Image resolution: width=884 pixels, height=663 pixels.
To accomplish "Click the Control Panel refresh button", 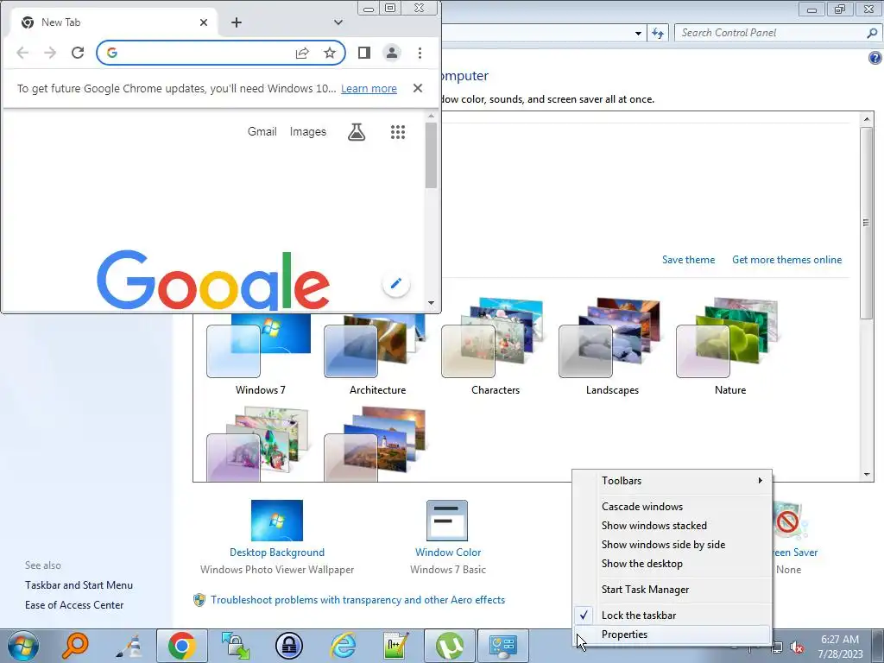I will click(x=657, y=33).
